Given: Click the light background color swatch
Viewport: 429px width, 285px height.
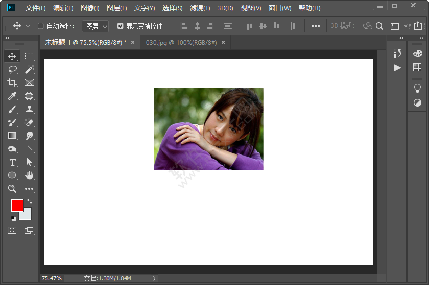Looking at the screenshot, I should [27, 215].
